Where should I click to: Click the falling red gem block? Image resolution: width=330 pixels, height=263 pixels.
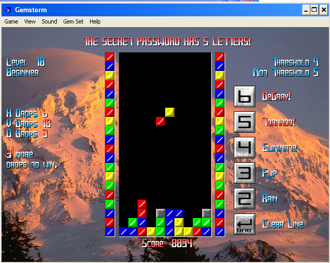click(x=161, y=122)
